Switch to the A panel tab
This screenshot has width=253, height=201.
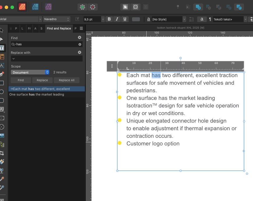tap(35, 28)
